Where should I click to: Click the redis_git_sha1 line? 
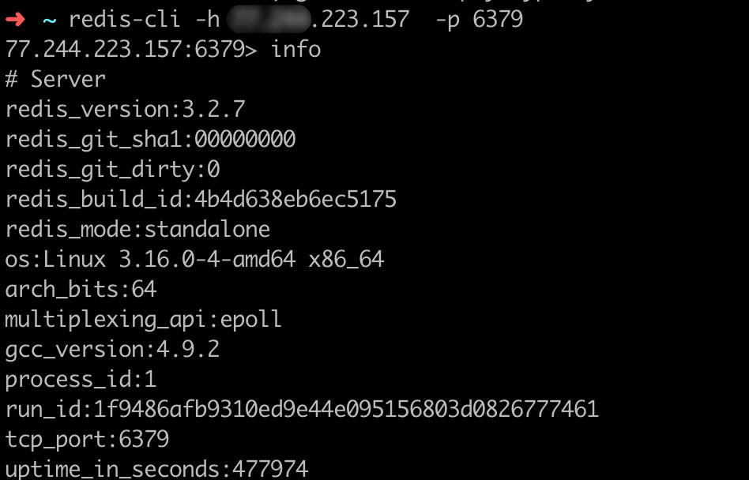pyautogui.click(x=150, y=140)
